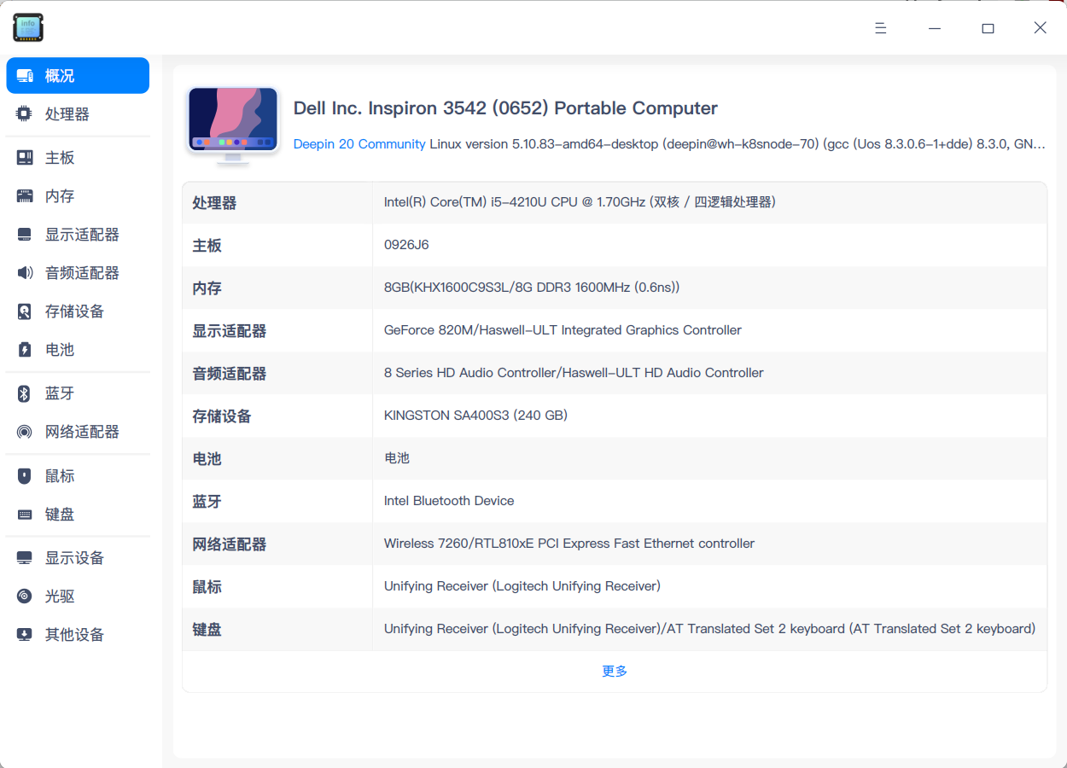The width and height of the screenshot is (1067, 768).
Task: Click the 8 Series HD Audio Controller value
Action: pos(574,373)
